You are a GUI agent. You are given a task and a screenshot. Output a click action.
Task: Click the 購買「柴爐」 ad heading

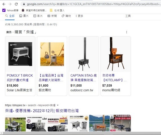pos(26,32)
